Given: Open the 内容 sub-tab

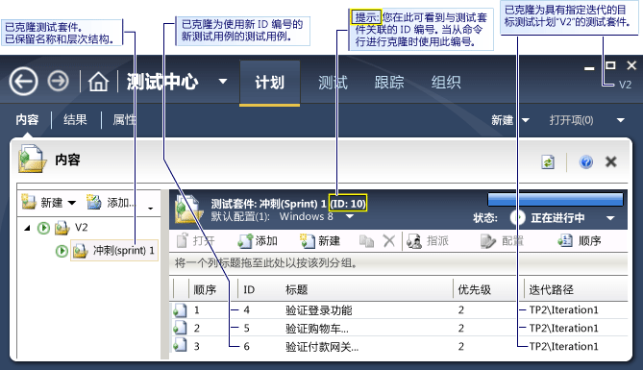Looking at the screenshot, I should tap(27, 119).
